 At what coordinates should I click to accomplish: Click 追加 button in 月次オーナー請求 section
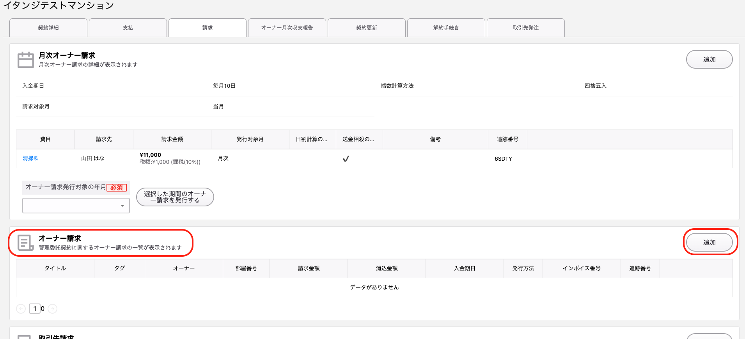709,59
